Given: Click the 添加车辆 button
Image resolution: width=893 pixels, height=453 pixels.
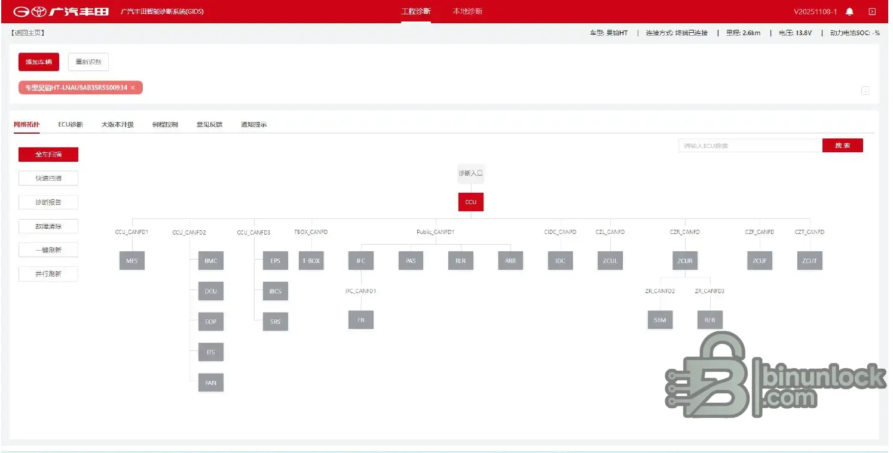Looking at the screenshot, I should tap(39, 62).
